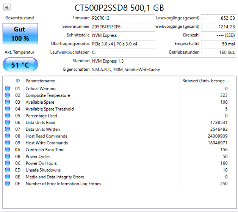This screenshot has width=238, height=212.
Task: Click raw value 24309939 for Host Read Commands
Action: (x=218, y=136)
